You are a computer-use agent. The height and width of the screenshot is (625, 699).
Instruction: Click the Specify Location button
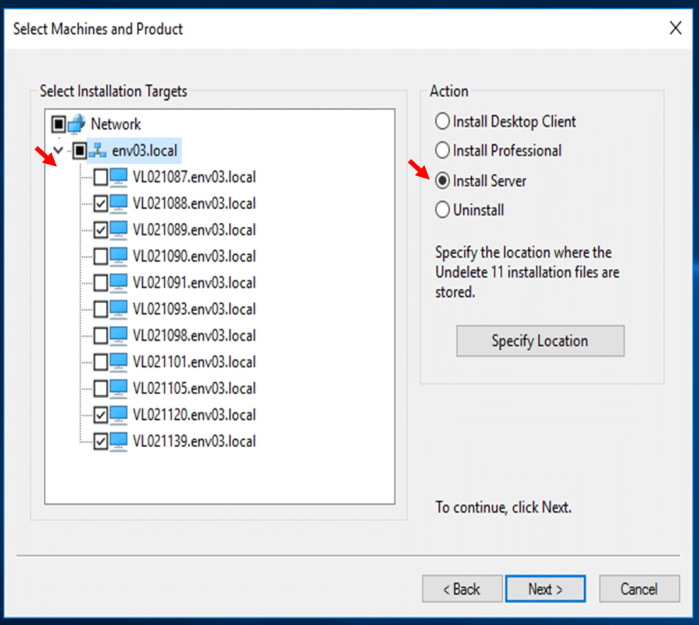click(539, 340)
